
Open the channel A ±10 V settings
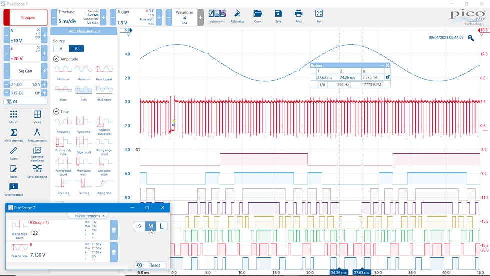pyautogui.click(x=26, y=36)
